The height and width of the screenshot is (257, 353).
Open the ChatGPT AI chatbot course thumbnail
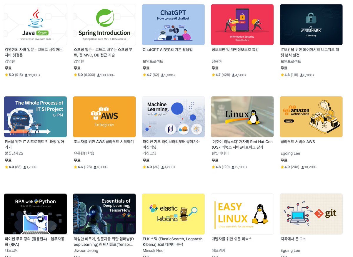173,25
